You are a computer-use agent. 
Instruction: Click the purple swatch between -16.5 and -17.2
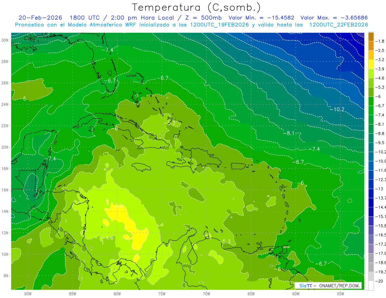371,239
